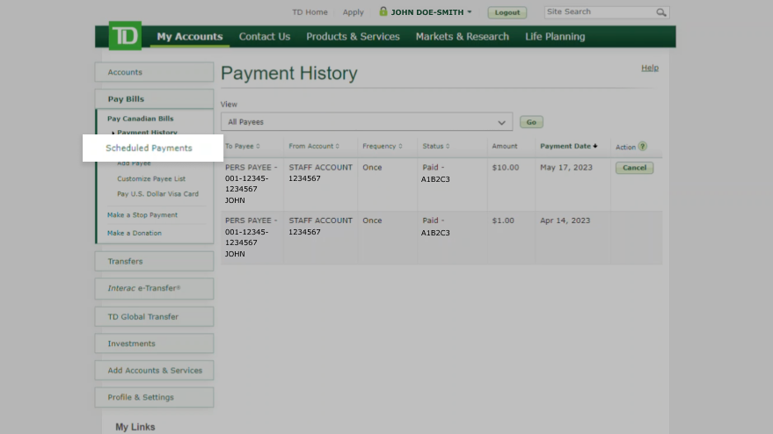Open Make a Donation link

(x=135, y=234)
